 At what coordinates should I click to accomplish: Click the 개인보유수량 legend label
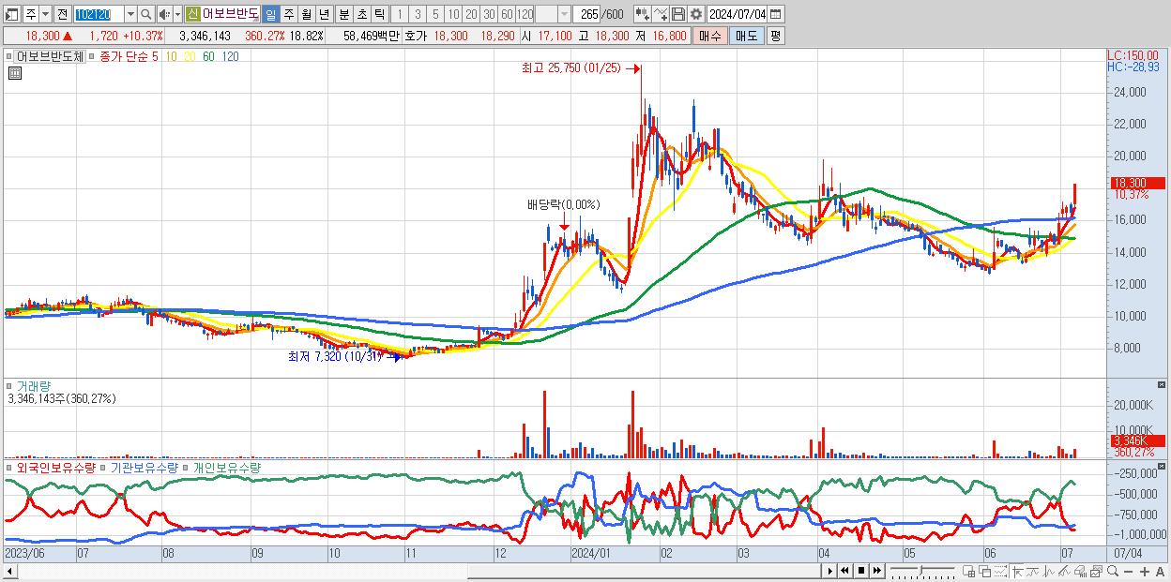tap(226, 467)
